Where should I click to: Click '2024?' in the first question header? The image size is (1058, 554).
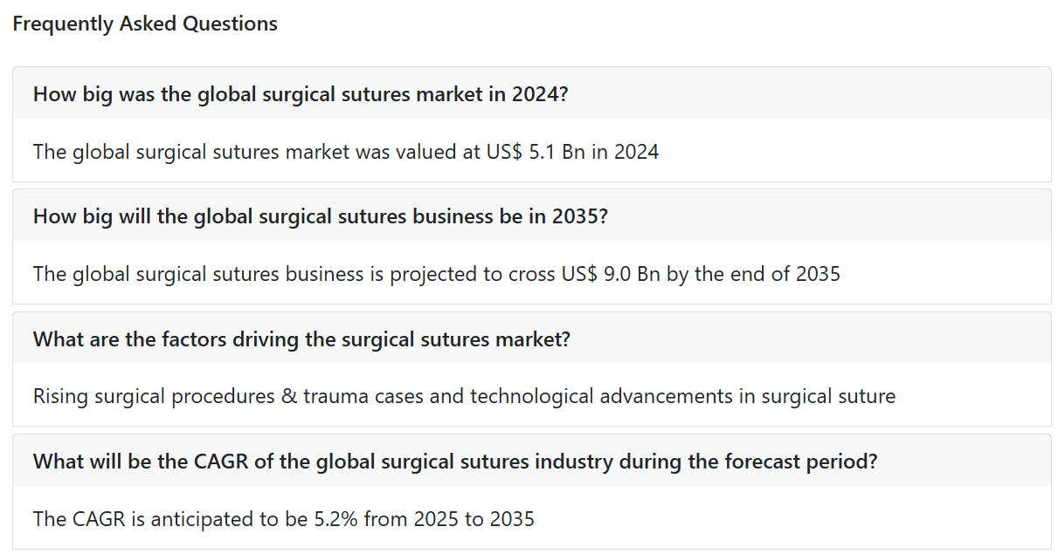[x=540, y=93]
